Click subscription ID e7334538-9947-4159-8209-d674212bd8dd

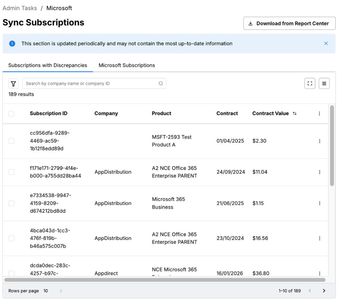(51, 203)
